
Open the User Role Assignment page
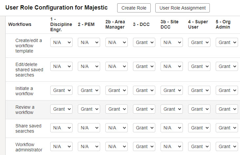[x=183, y=8]
